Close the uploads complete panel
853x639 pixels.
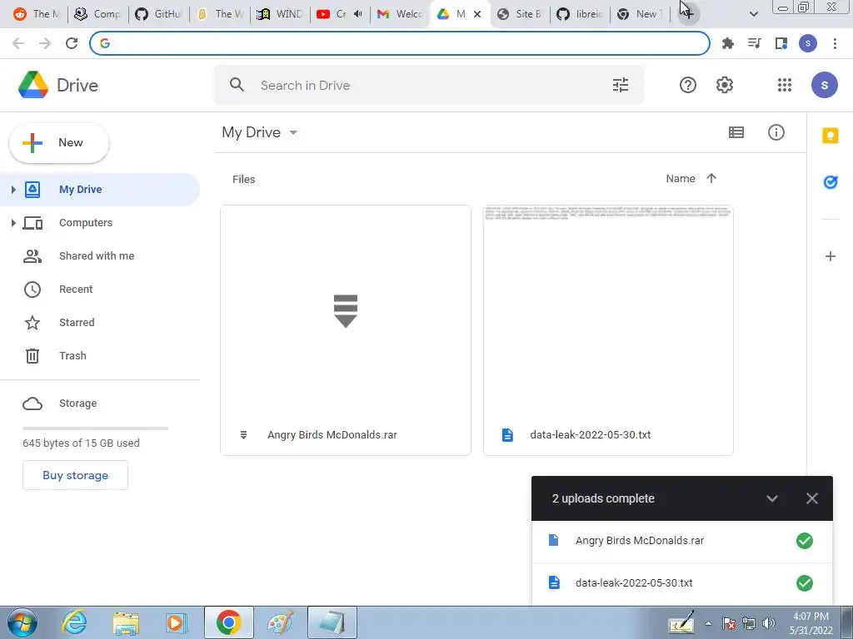(x=811, y=498)
